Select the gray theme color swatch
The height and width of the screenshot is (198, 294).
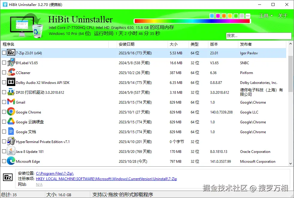[x=242, y=16]
